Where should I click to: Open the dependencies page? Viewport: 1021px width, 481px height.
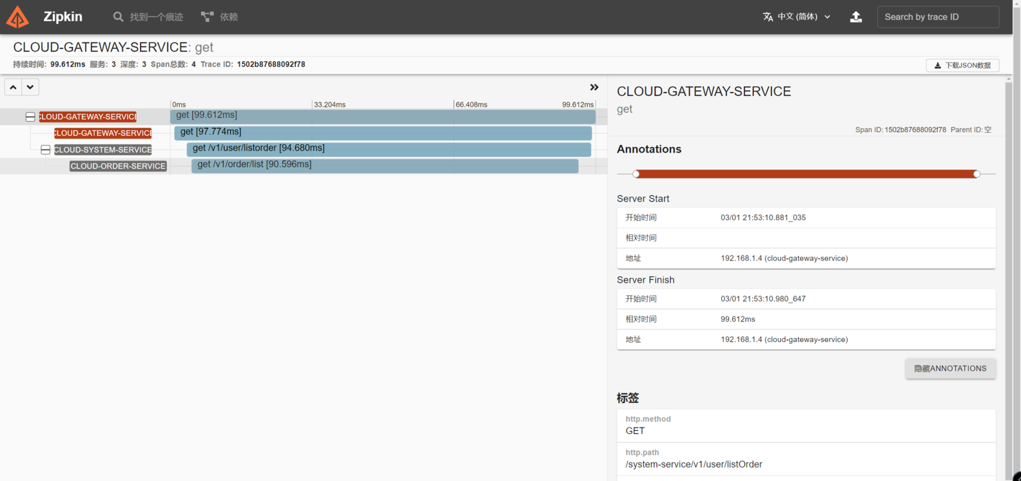219,17
